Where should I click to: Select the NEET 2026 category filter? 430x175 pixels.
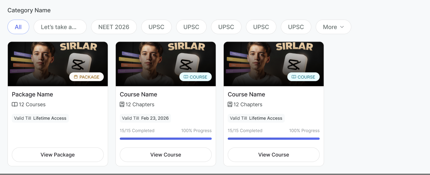click(x=114, y=27)
